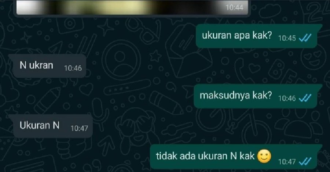Click the 10:45 timestamp on sent message

[x=287, y=38]
